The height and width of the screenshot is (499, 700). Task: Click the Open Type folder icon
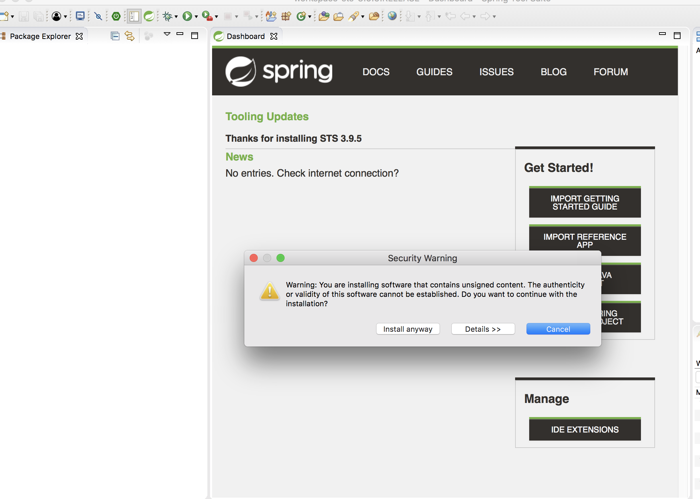[324, 16]
